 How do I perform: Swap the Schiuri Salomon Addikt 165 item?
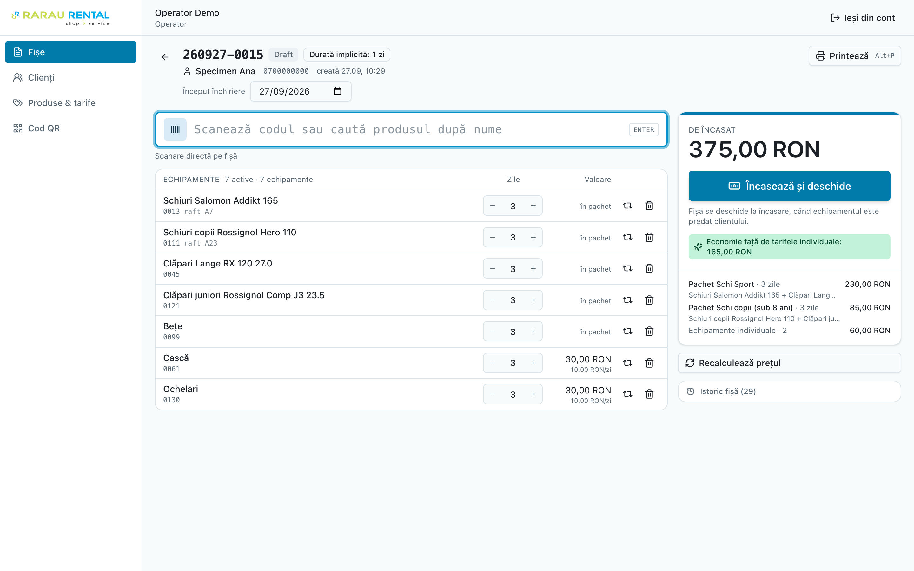click(x=627, y=206)
